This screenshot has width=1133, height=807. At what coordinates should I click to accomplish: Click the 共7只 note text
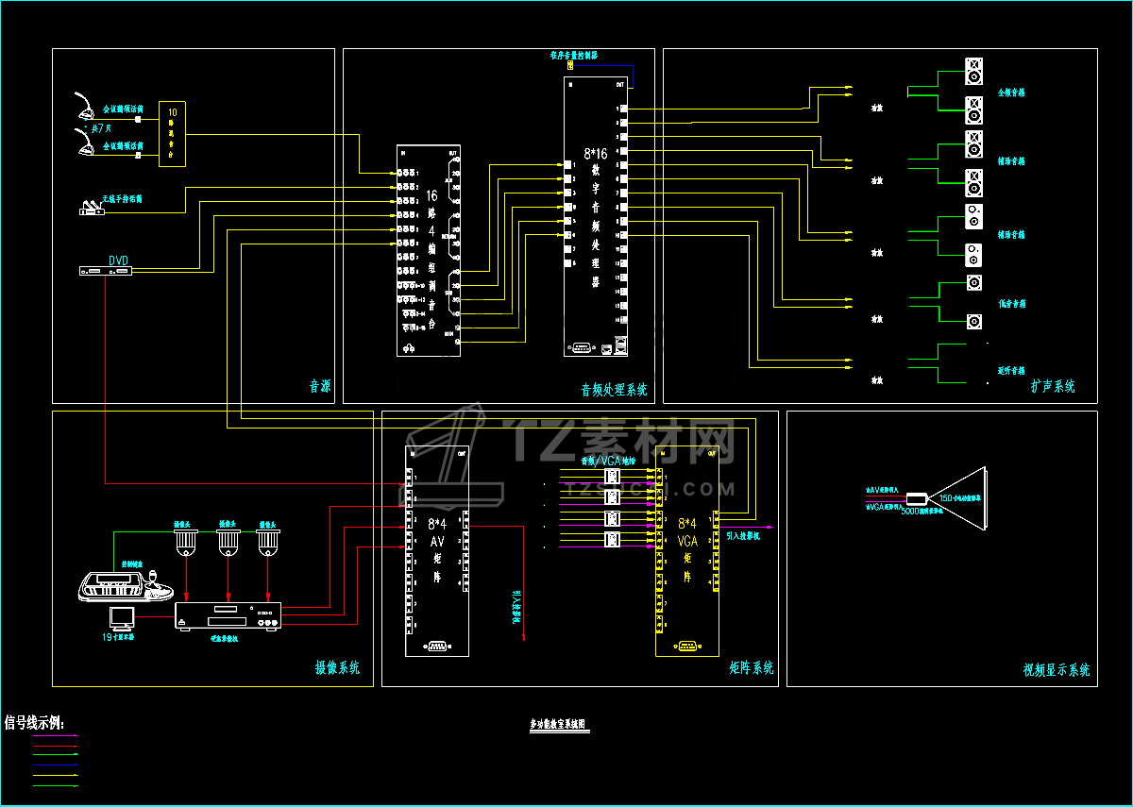pos(99,126)
